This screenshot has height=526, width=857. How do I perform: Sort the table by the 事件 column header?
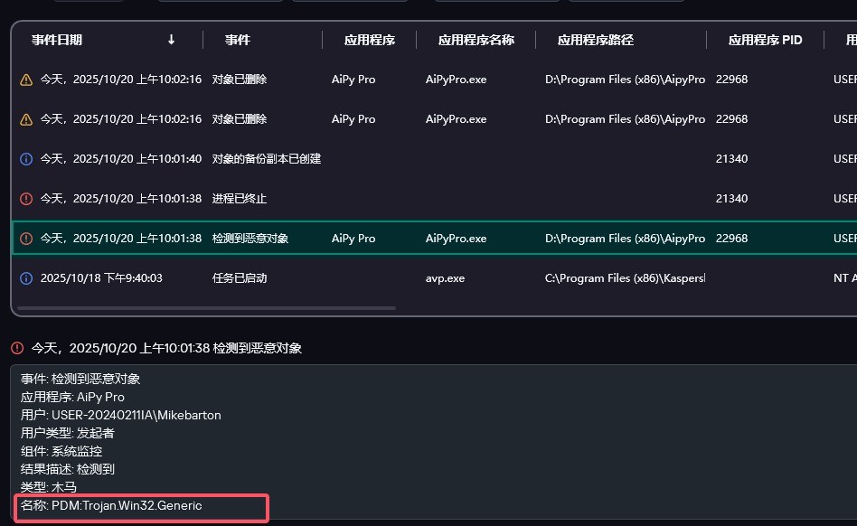click(238, 40)
